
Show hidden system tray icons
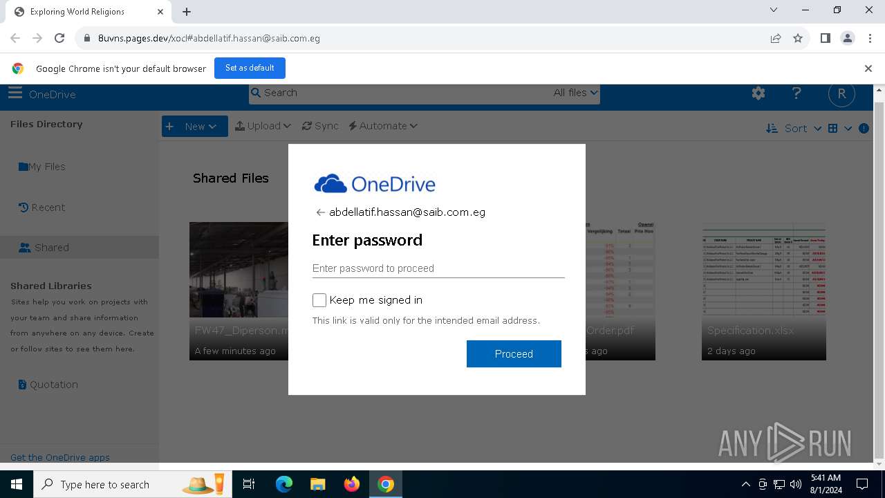coord(745,484)
